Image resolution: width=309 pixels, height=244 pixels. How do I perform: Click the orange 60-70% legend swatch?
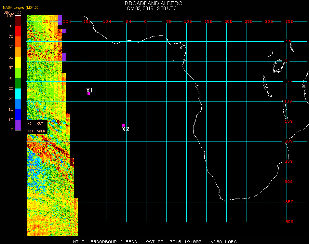18,41
